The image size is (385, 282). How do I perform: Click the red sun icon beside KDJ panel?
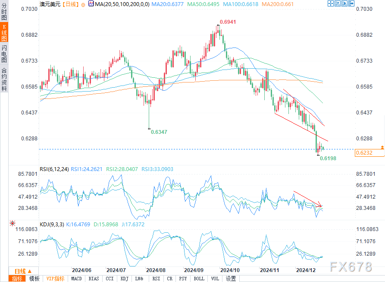(x=12, y=223)
